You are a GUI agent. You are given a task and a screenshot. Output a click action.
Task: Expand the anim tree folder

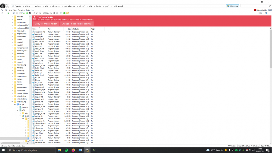click(x=20, y=113)
